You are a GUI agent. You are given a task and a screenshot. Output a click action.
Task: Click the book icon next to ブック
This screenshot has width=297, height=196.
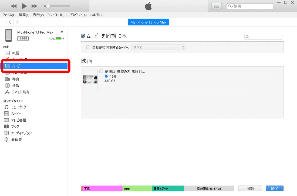pyautogui.click(x=6, y=126)
